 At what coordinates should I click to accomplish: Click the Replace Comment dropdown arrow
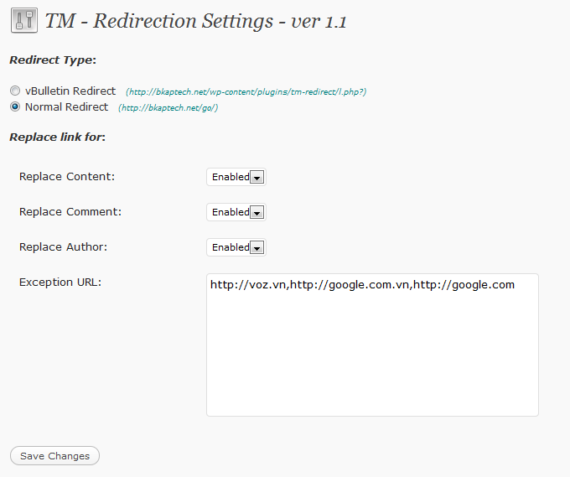coord(257,213)
